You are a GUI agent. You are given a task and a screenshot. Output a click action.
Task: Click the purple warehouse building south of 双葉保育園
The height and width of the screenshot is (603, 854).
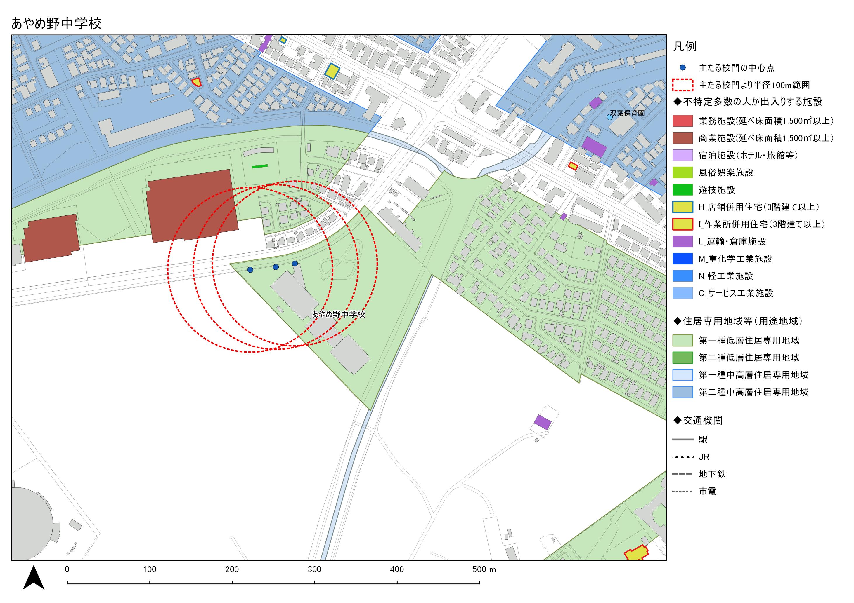click(594, 147)
